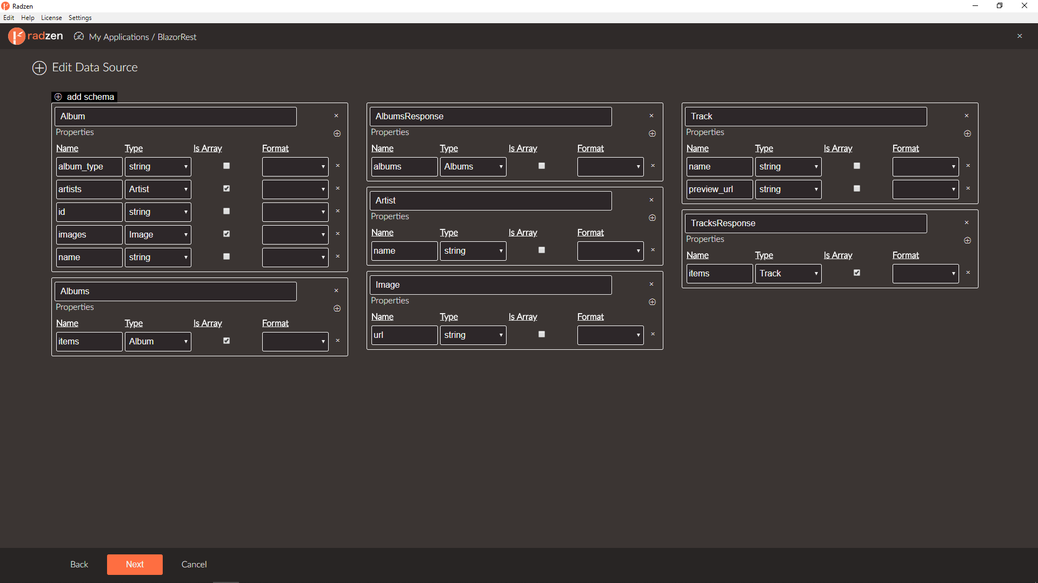Open the Help menu
Image resolution: width=1038 pixels, height=583 pixels.
tap(28, 18)
